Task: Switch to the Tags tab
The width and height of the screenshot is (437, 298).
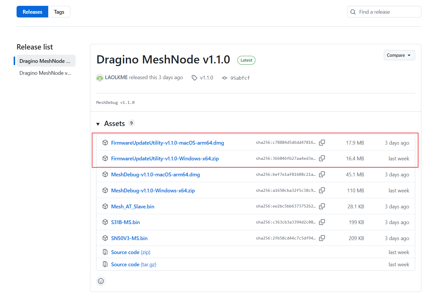Action: [59, 12]
